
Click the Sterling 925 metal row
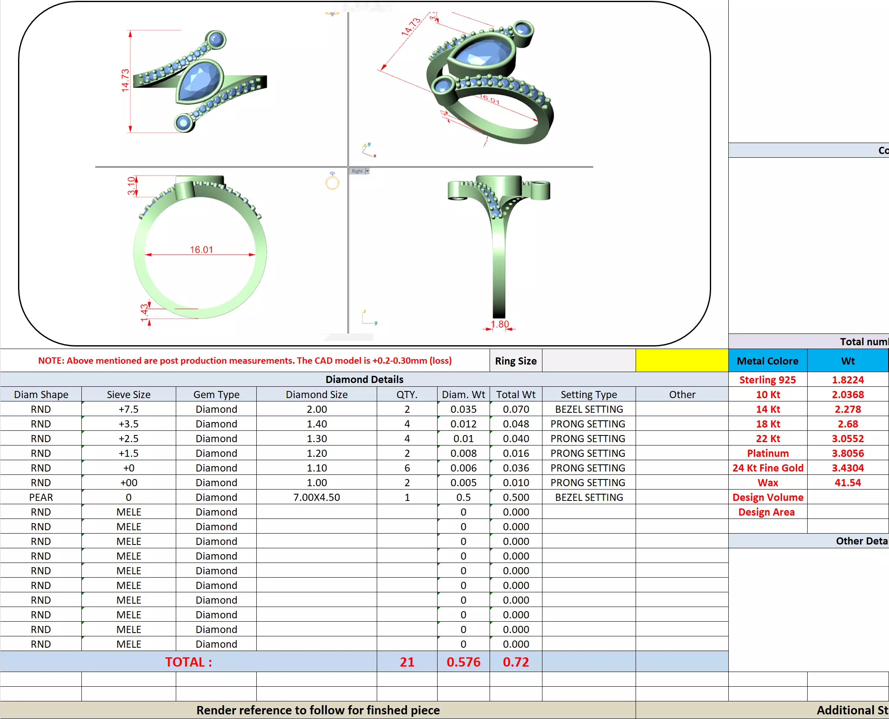point(767,380)
